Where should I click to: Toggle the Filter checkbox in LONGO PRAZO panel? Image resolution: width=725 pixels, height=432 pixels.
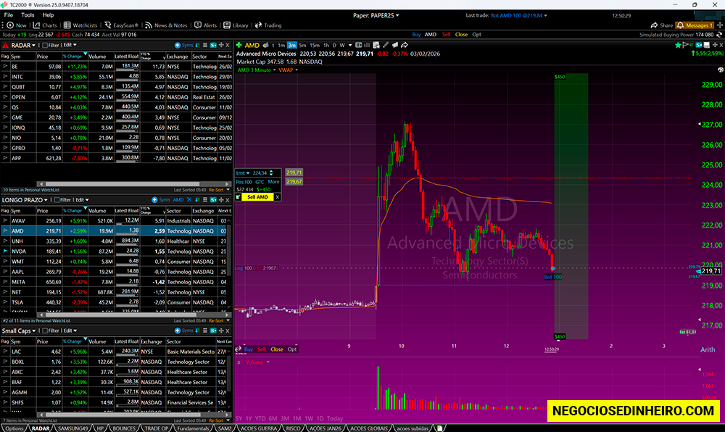[57, 199]
